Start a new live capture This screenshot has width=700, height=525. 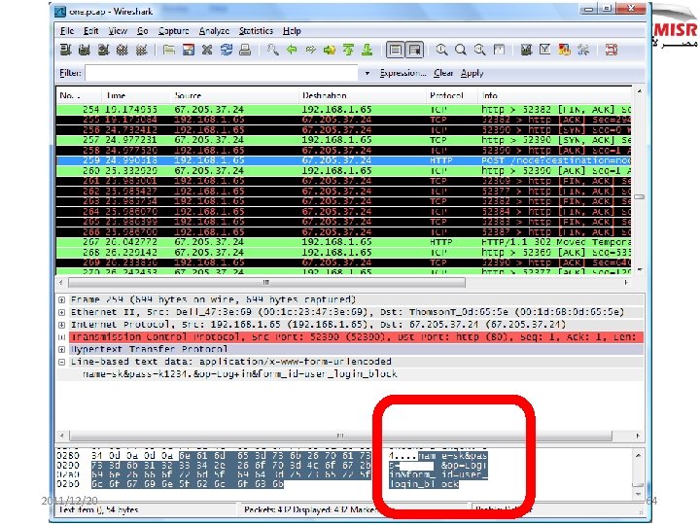click(x=104, y=50)
